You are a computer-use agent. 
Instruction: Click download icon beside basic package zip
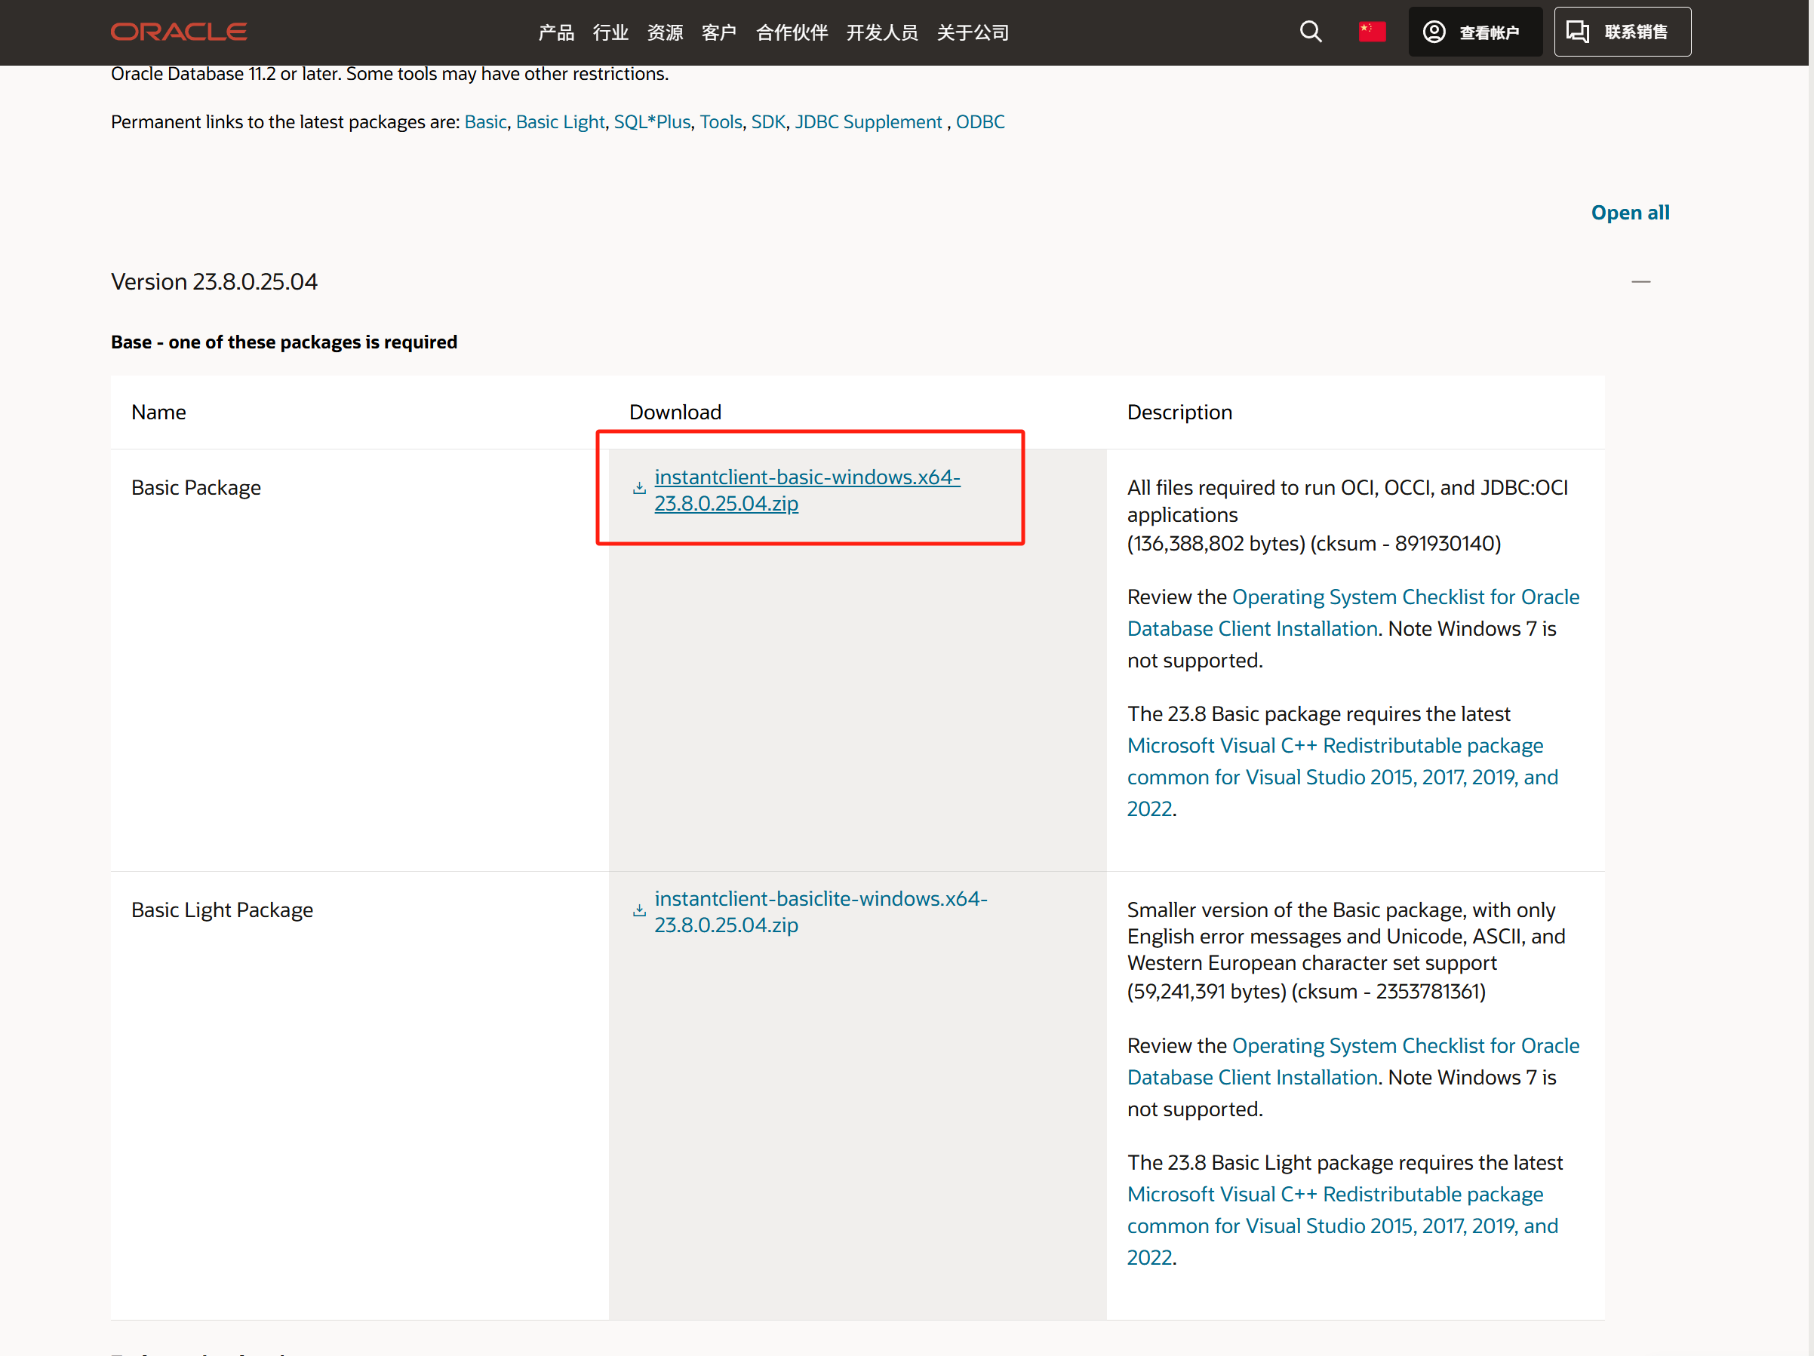[640, 489]
